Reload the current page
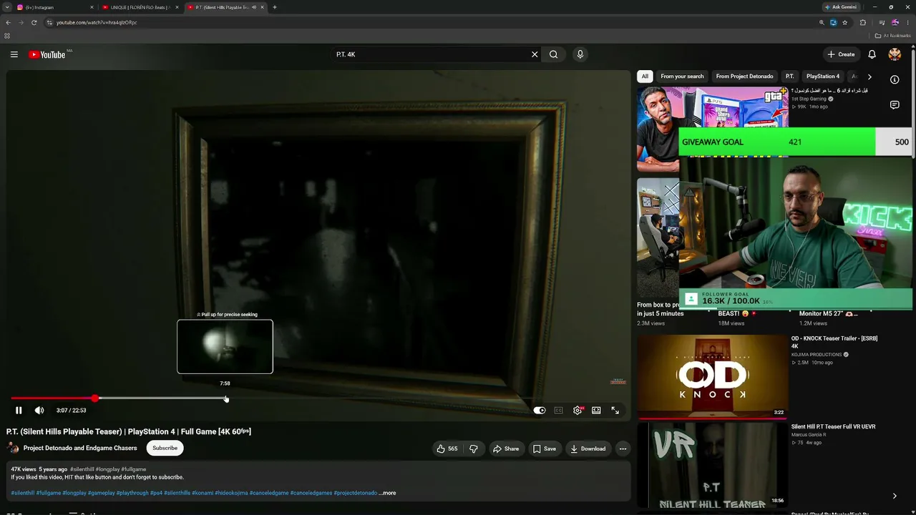The height and width of the screenshot is (515, 916). (x=34, y=22)
